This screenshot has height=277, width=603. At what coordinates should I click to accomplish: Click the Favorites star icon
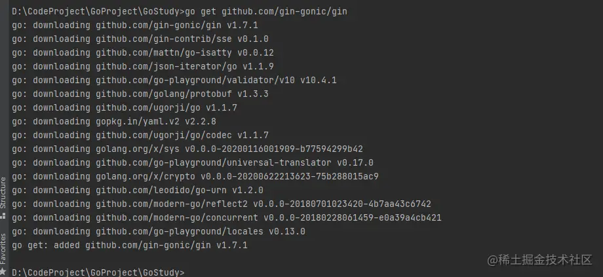(3, 272)
